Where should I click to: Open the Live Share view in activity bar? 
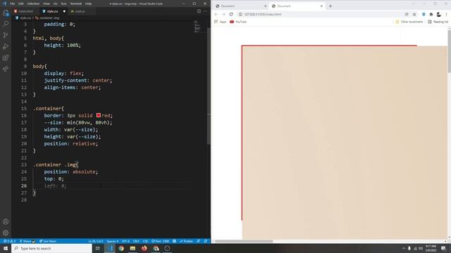pyautogui.click(x=6, y=69)
